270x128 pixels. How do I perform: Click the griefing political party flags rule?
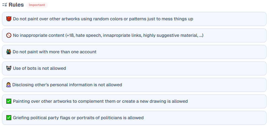click(78, 118)
